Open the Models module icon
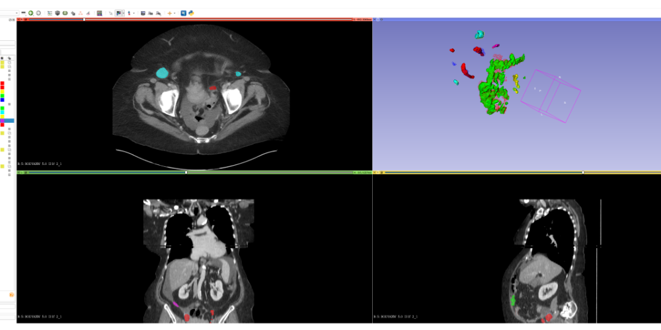 (65, 13)
